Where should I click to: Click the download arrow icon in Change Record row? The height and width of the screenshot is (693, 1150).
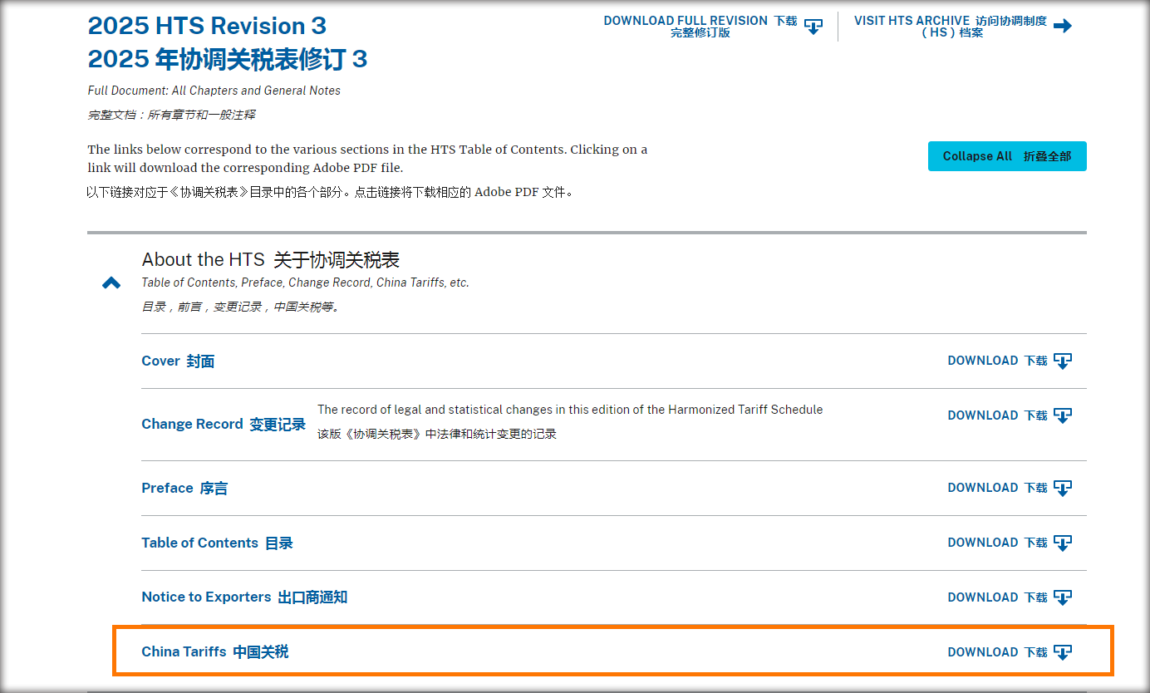[x=1063, y=415]
